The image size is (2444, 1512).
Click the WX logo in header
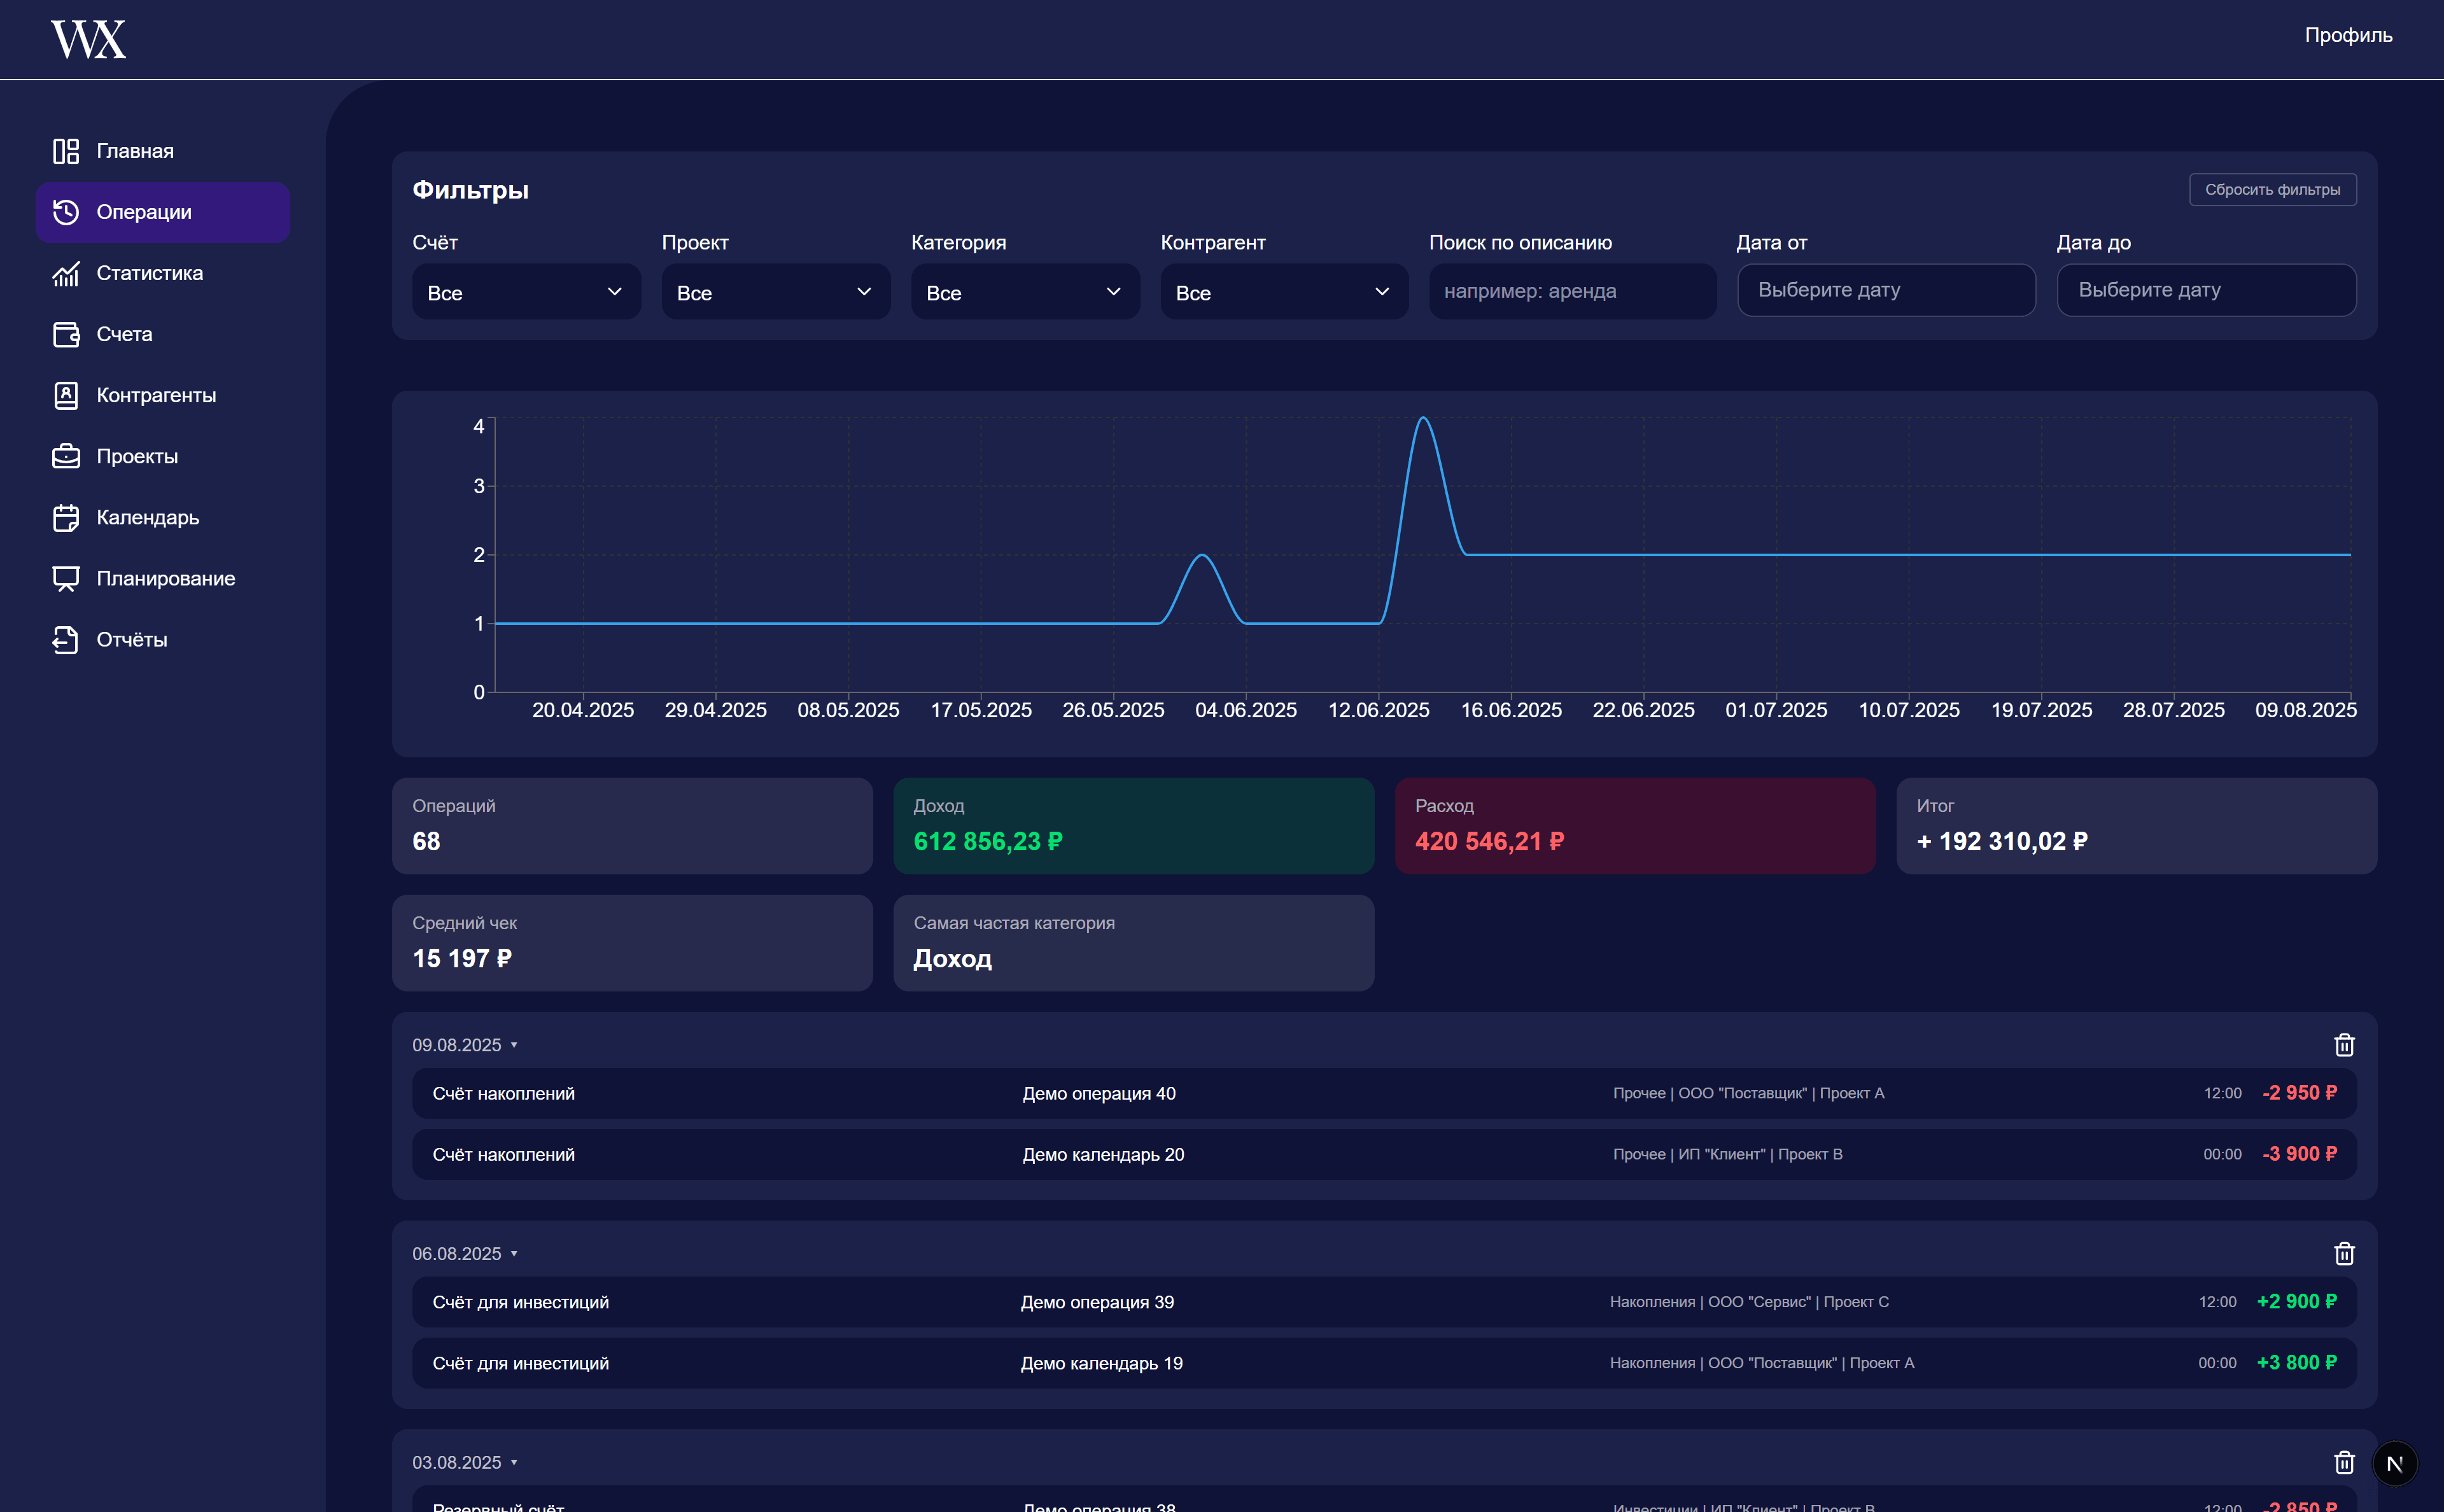(x=88, y=39)
